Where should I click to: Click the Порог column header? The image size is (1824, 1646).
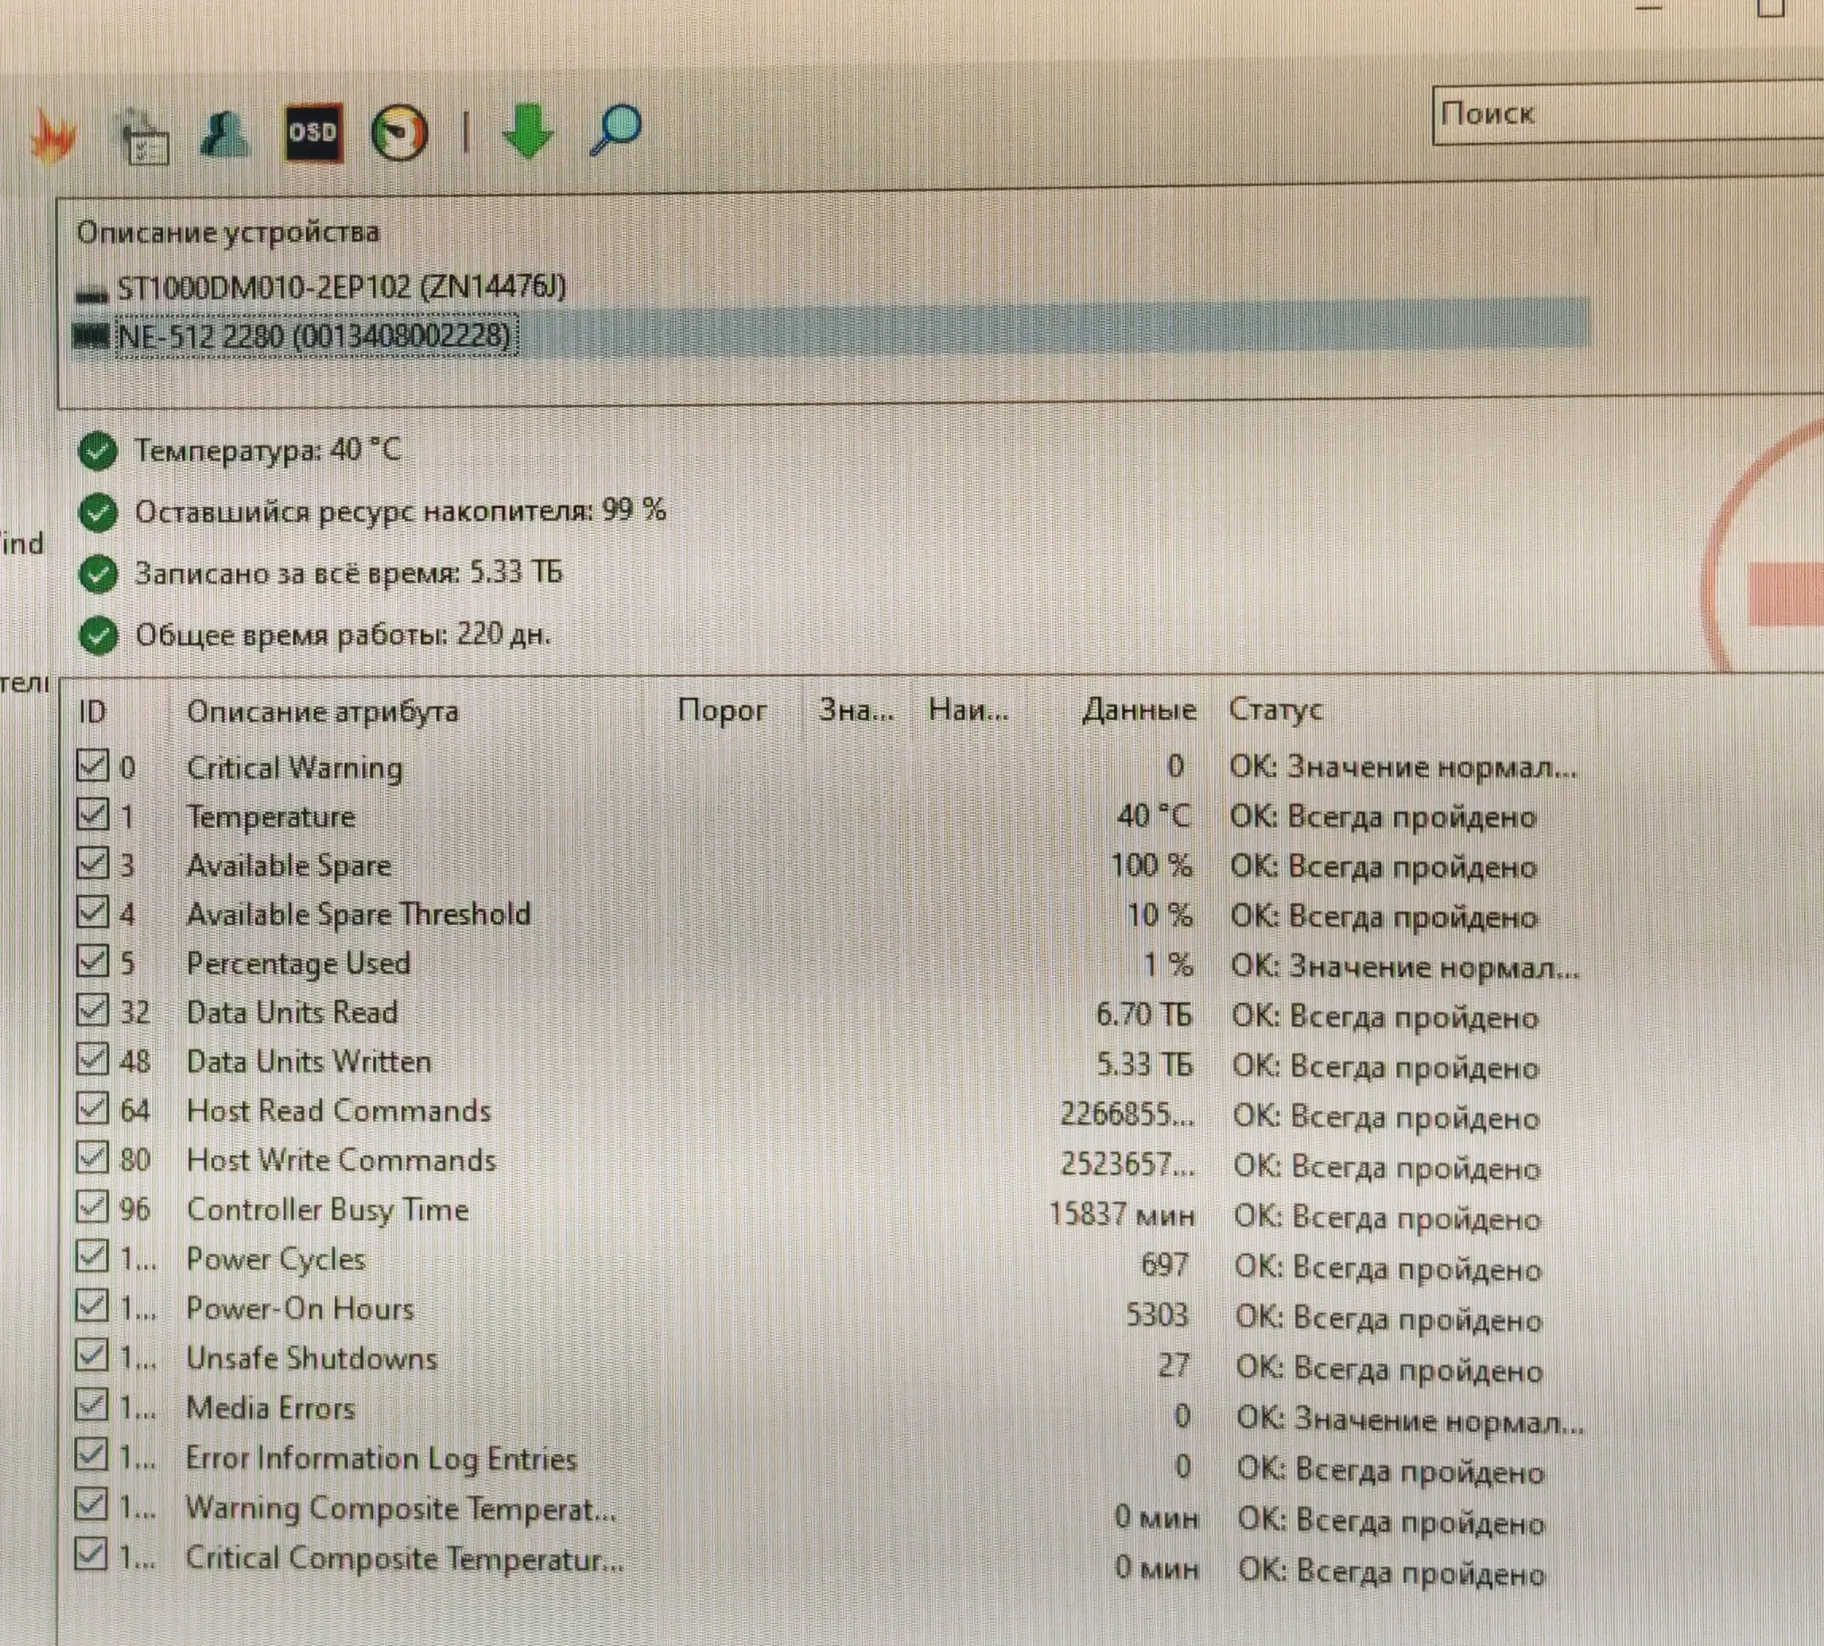[721, 711]
